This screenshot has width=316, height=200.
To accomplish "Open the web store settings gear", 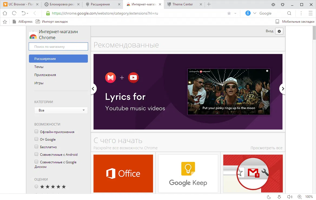I will tap(279, 31).
